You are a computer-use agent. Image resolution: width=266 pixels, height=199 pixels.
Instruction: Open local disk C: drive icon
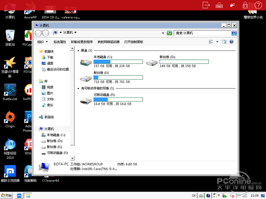[x=86, y=62]
